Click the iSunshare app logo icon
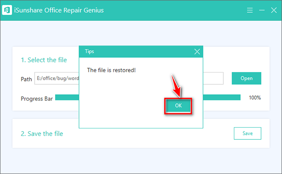This screenshot has width=282, height=174. tap(7, 10)
